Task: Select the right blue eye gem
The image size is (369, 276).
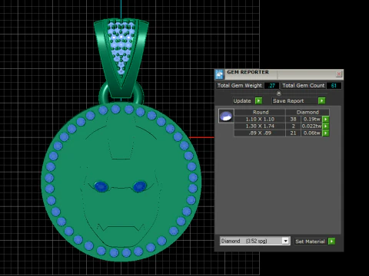Action: point(140,186)
